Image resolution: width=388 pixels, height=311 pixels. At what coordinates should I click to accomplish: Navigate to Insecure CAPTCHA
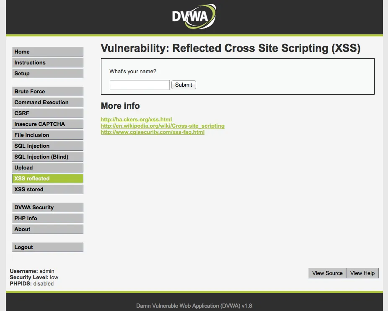47,124
